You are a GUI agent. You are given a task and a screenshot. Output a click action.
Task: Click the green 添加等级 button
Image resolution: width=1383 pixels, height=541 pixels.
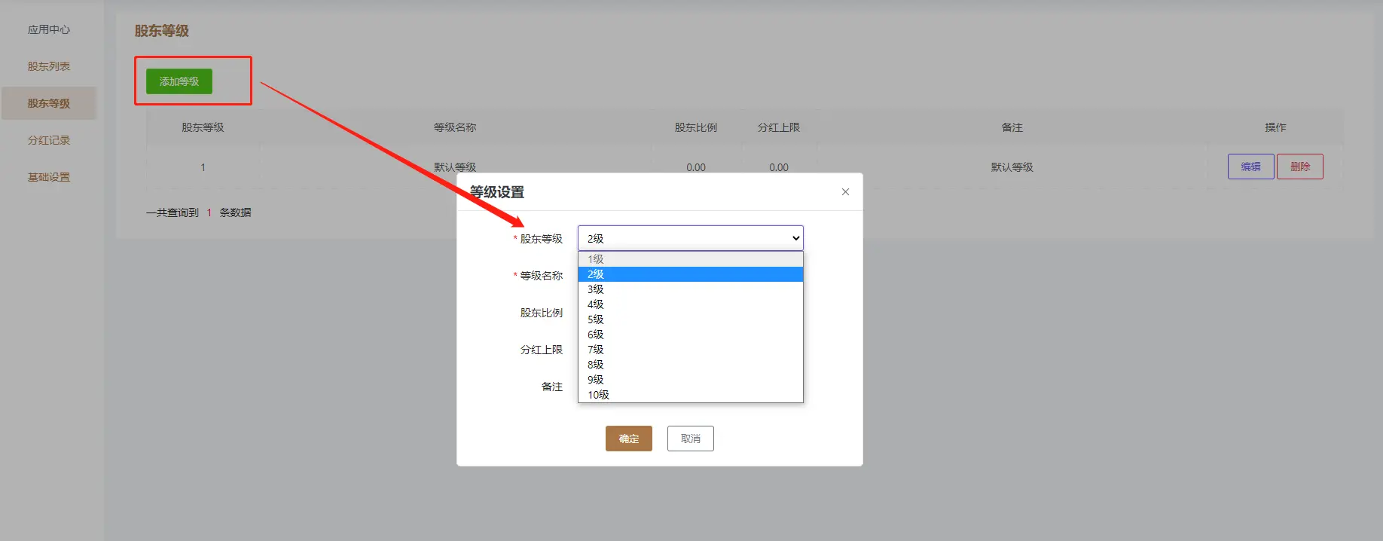point(179,81)
